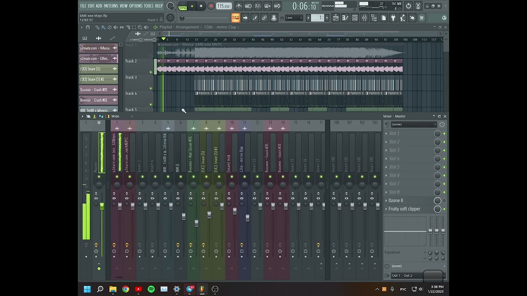The image size is (527, 296).
Task: Select the Boomin - Crash #05 clip source
Action: (98, 90)
